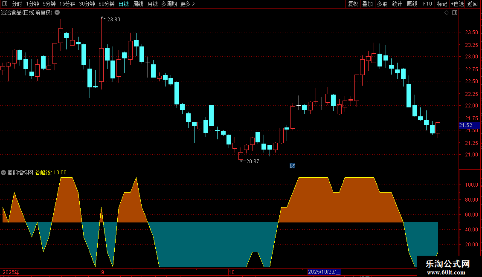Switch to 周线 weekly chart
Screen dimensions: 482x277
(138, 4)
